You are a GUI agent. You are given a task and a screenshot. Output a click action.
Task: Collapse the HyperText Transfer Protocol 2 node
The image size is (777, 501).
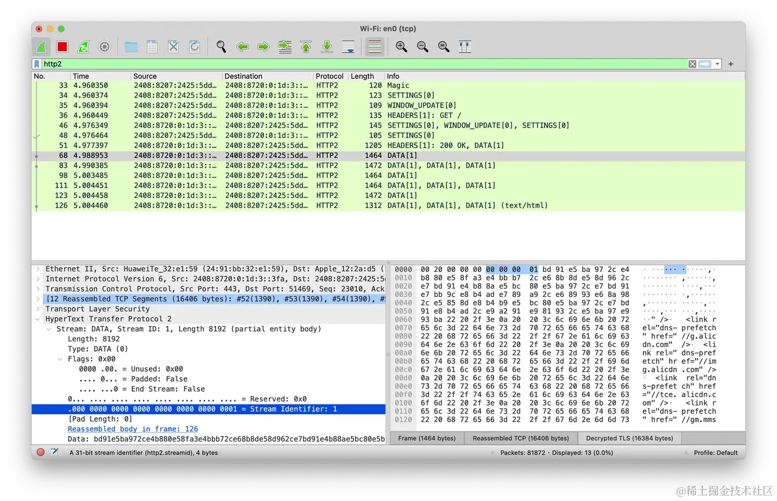[x=38, y=319]
